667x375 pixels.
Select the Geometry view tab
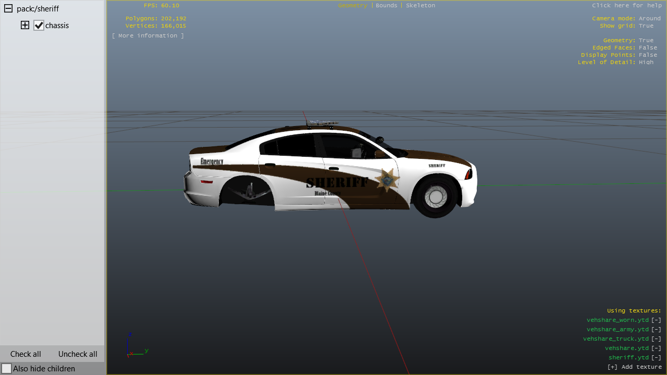(352, 5)
